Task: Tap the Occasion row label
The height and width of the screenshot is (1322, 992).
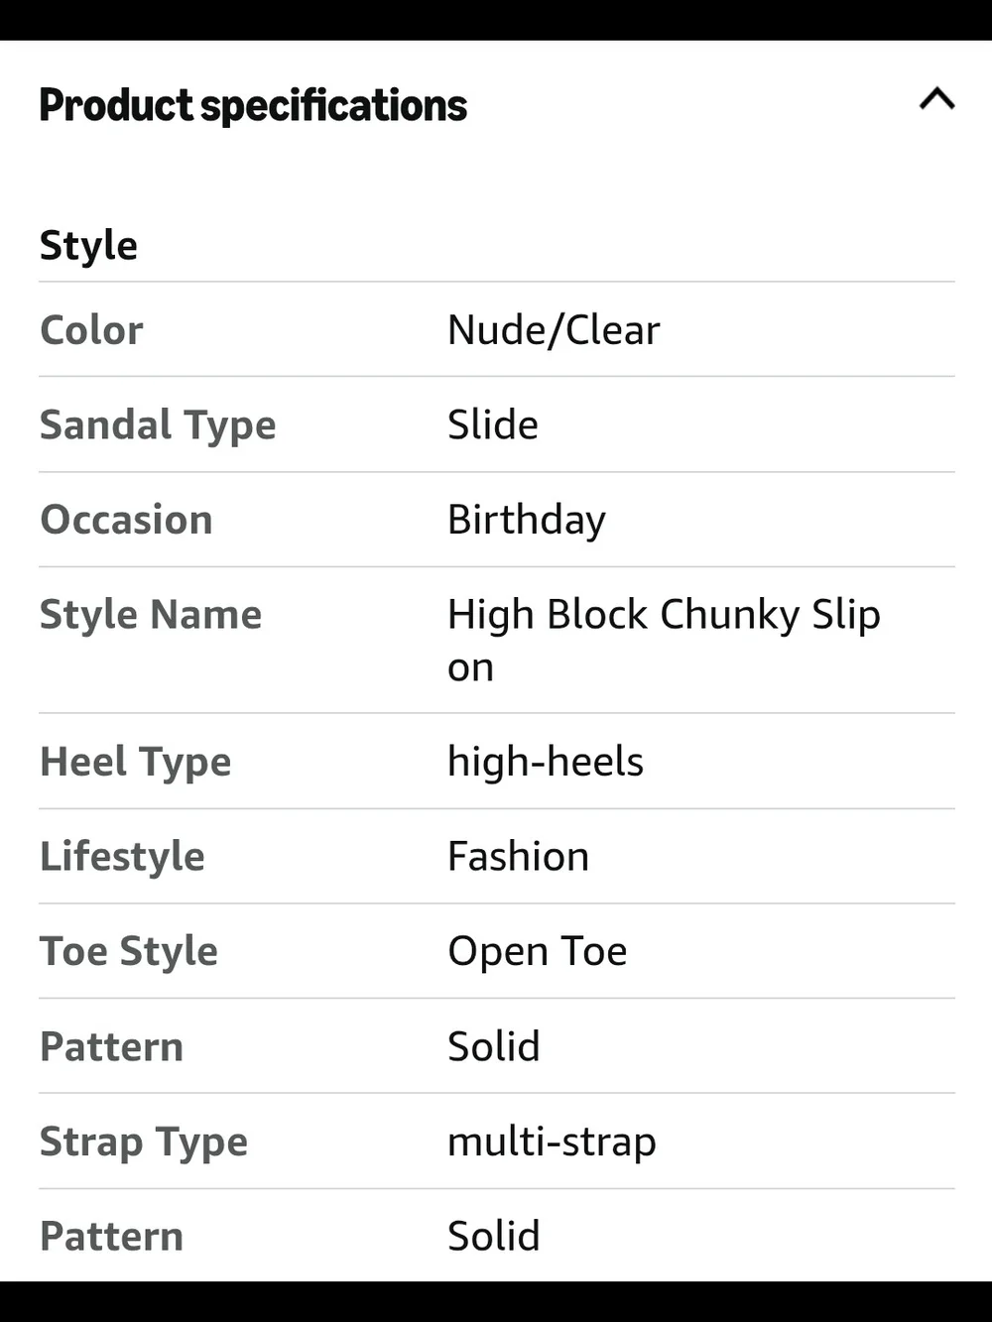Action: 126,520
